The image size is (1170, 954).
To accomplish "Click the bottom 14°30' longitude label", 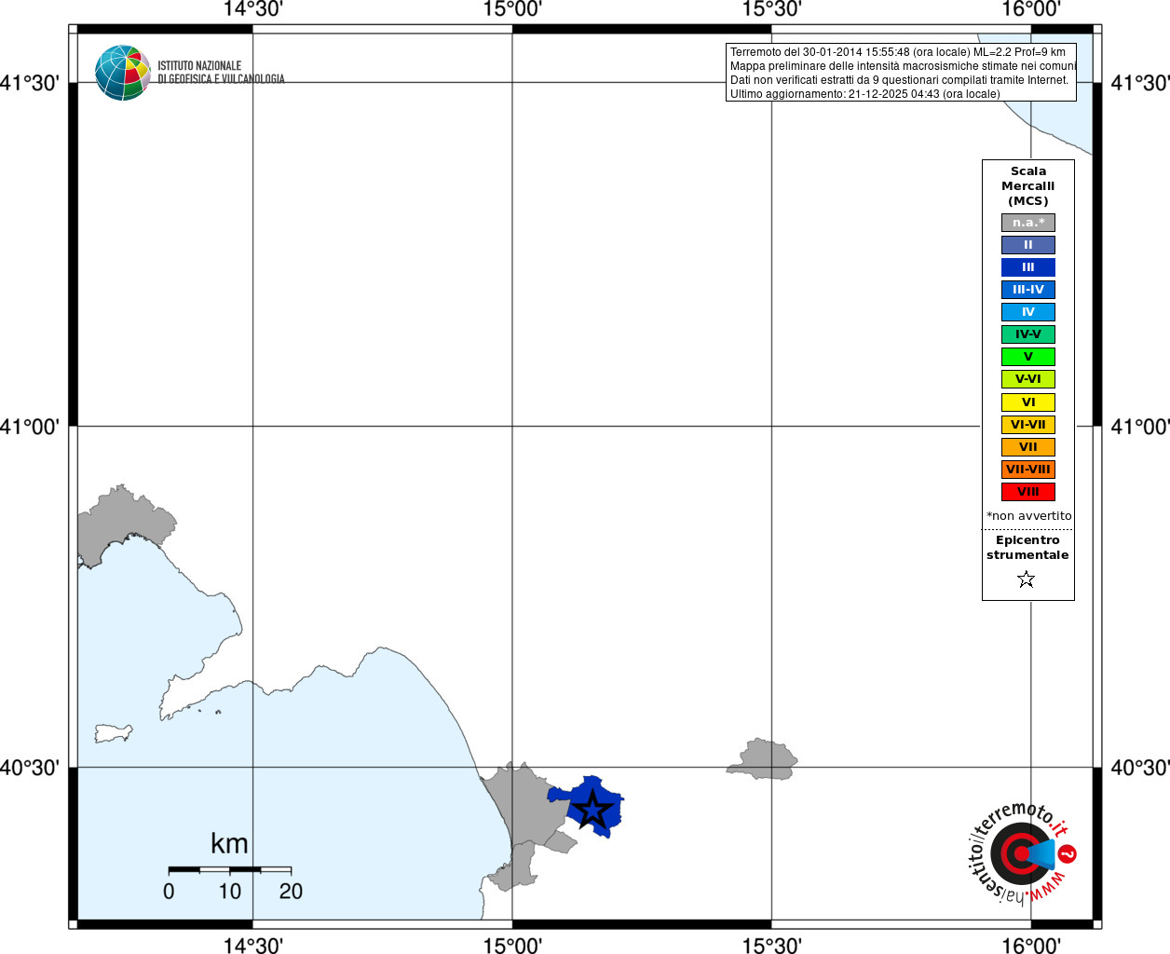I will click(253, 946).
